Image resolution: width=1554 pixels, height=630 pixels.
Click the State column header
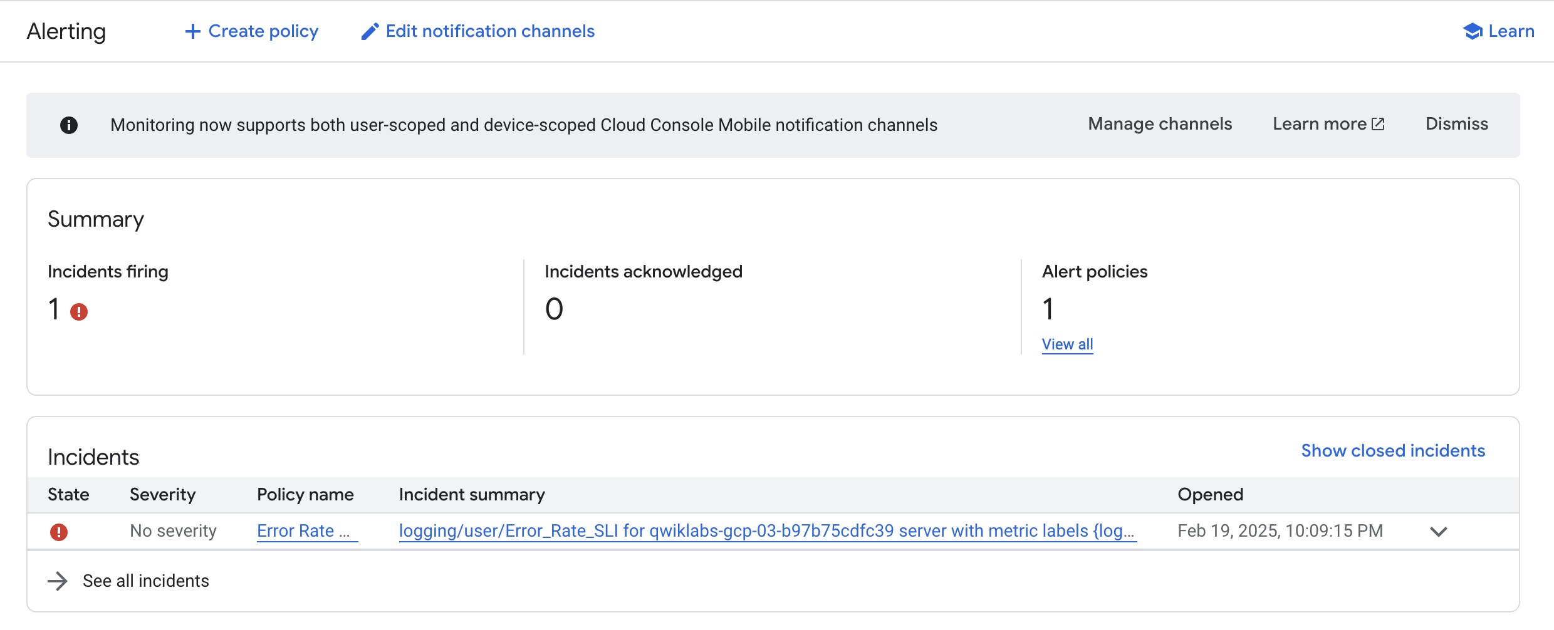point(68,495)
